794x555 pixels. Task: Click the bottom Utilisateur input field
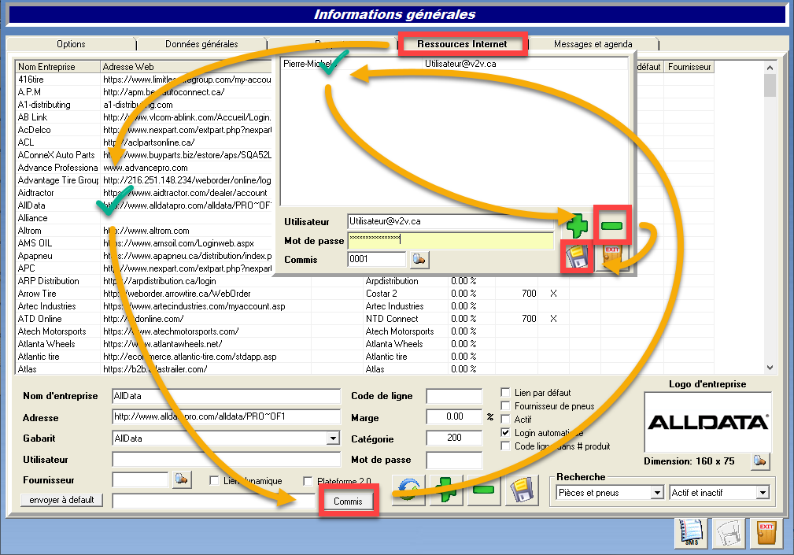point(226,459)
